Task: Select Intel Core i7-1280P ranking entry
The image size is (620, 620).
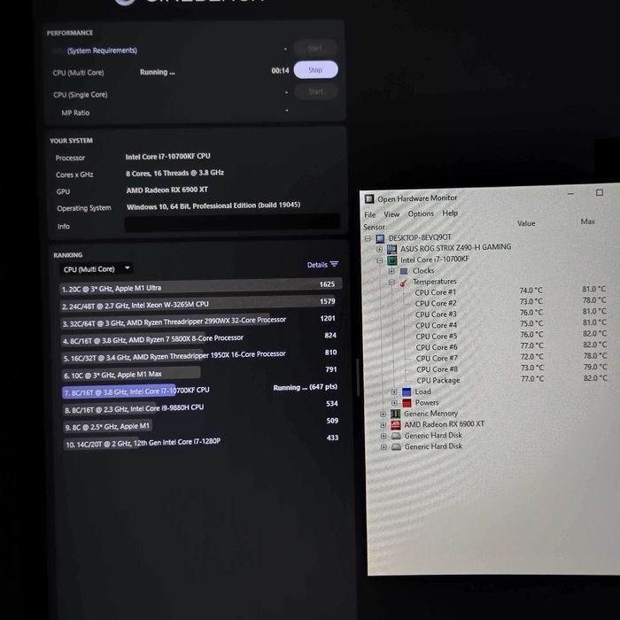Action: tap(201, 441)
